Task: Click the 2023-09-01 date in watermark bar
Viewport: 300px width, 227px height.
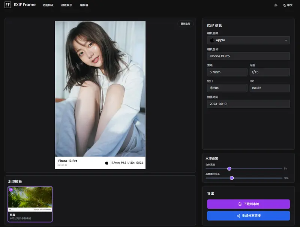Action: click(x=62, y=165)
